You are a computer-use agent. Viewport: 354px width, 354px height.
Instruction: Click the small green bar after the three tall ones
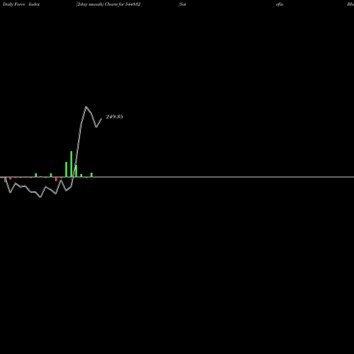[x=81, y=176]
